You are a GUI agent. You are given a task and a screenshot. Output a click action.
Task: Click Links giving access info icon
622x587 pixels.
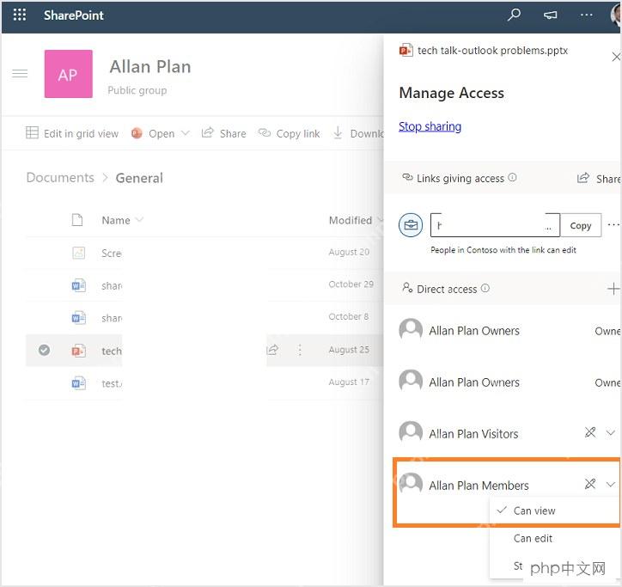pyautogui.click(x=512, y=177)
